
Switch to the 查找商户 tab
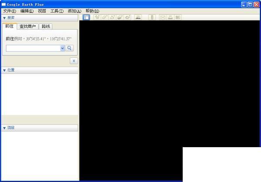coord(28,27)
